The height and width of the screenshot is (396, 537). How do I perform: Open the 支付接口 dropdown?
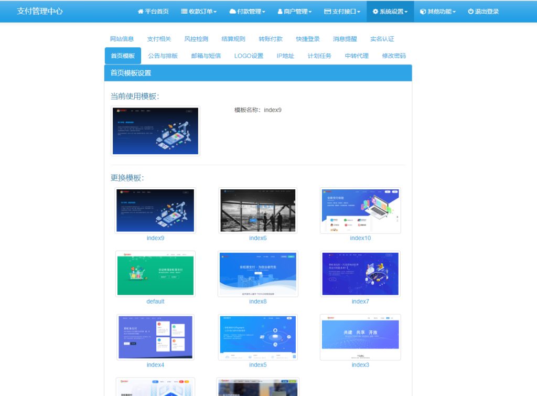tap(341, 11)
